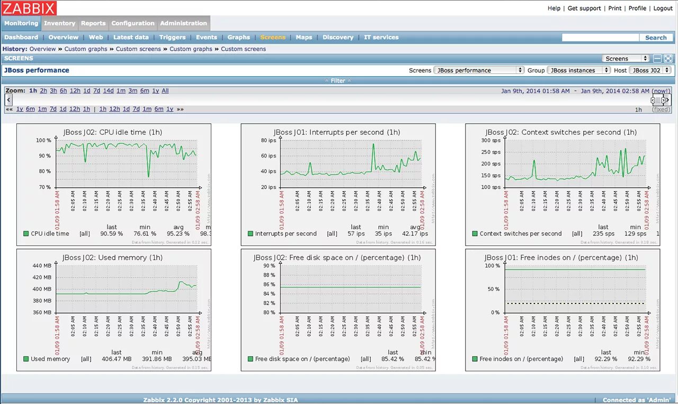Viewport: 678px width, 404px height.
Task: Click the (now!) link
Action: (x=661, y=91)
